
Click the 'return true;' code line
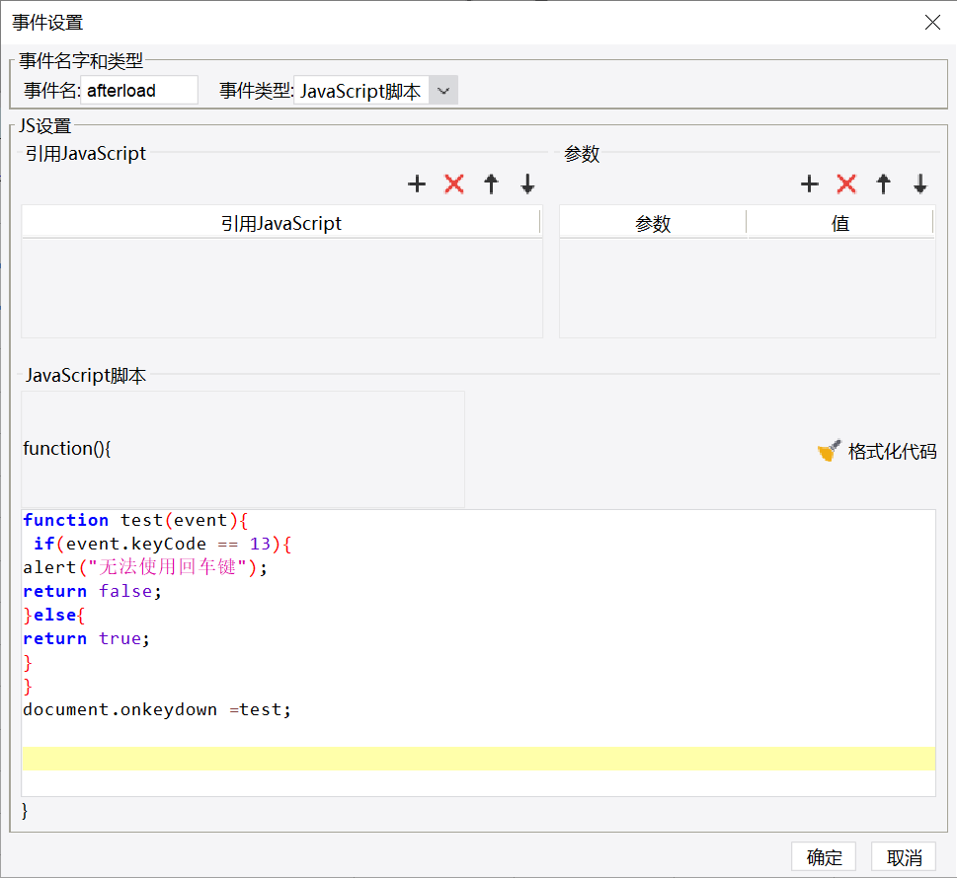[86, 639]
